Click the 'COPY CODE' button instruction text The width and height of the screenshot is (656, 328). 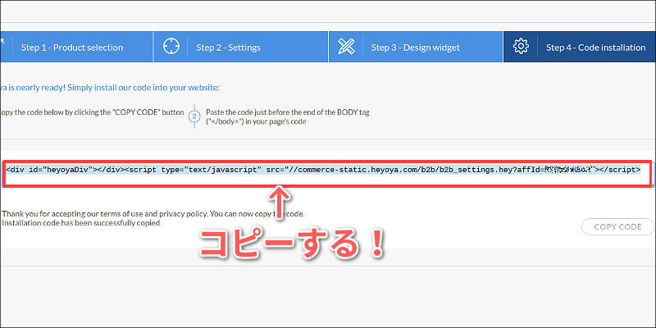pyautogui.click(x=92, y=112)
